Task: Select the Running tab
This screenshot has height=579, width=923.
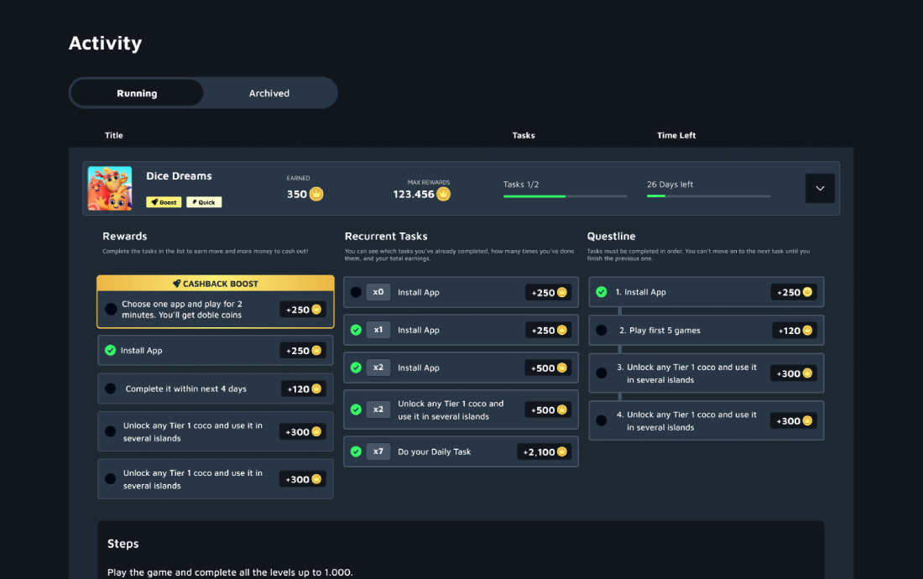Action: click(x=137, y=92)
